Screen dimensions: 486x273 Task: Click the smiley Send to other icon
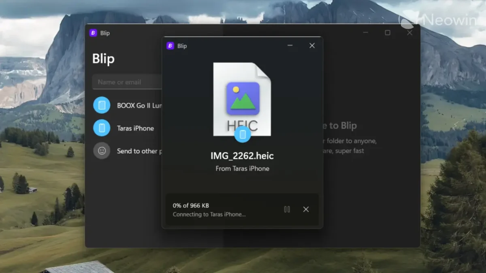pos(102,150)
